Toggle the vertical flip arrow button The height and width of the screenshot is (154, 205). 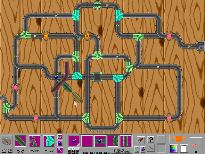coord(46,151)
